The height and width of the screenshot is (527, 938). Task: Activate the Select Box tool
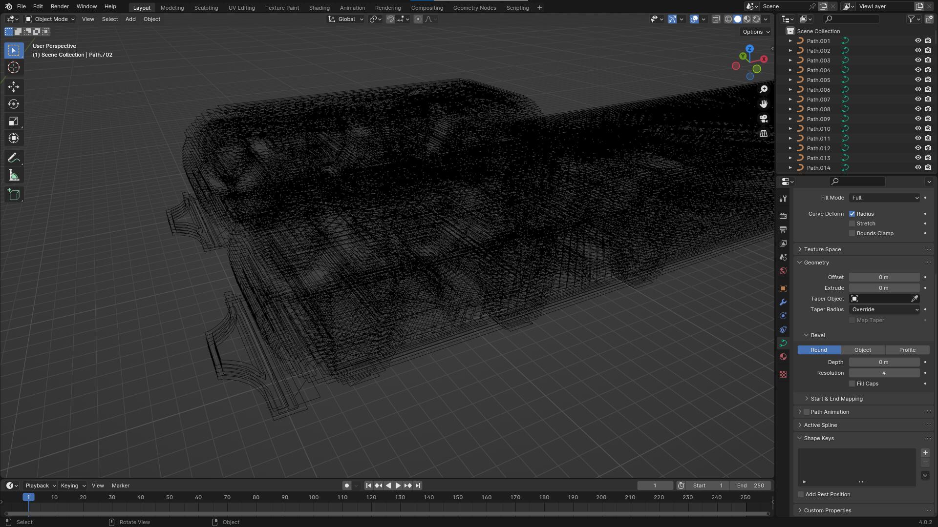click(x=14, y=50)
